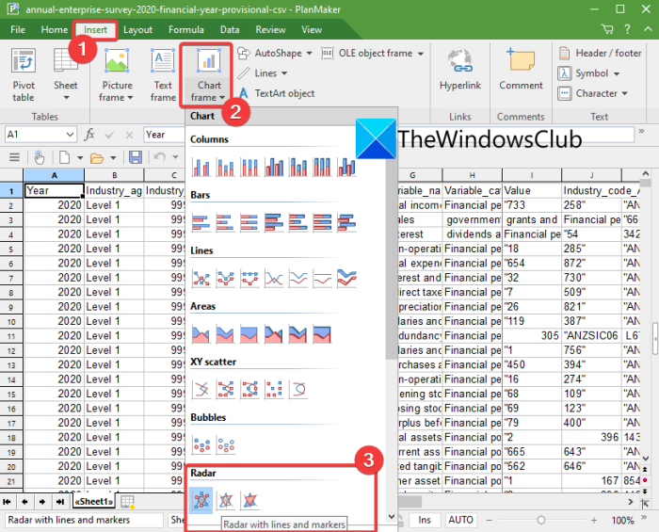Open Header / footer settings
Image resolution: width=659 pixels, height=532 pixels.
point(600,53)
